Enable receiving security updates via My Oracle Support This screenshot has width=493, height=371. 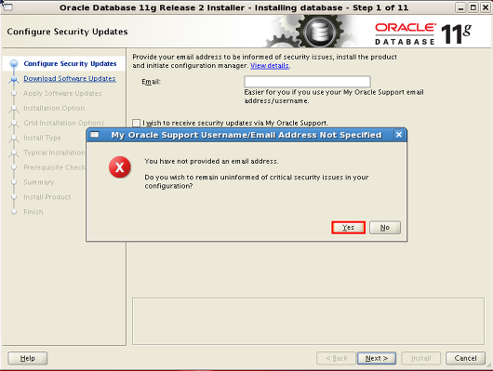[x=136, y=123]
